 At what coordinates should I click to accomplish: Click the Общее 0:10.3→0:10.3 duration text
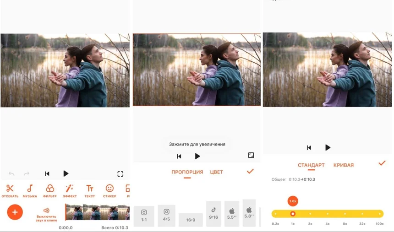[293, 179]
